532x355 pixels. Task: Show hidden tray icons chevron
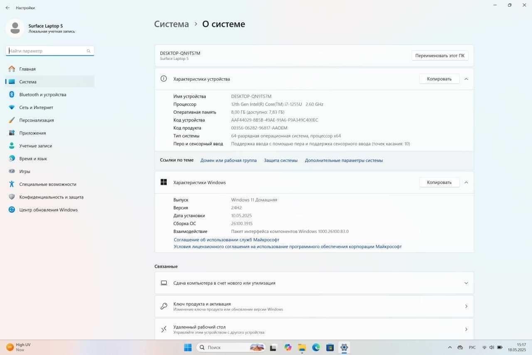click(x=450, y=347)
